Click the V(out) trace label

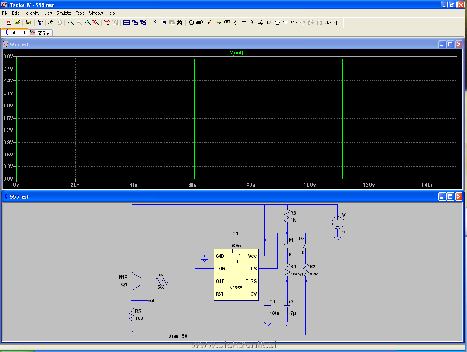click(236, 53)
